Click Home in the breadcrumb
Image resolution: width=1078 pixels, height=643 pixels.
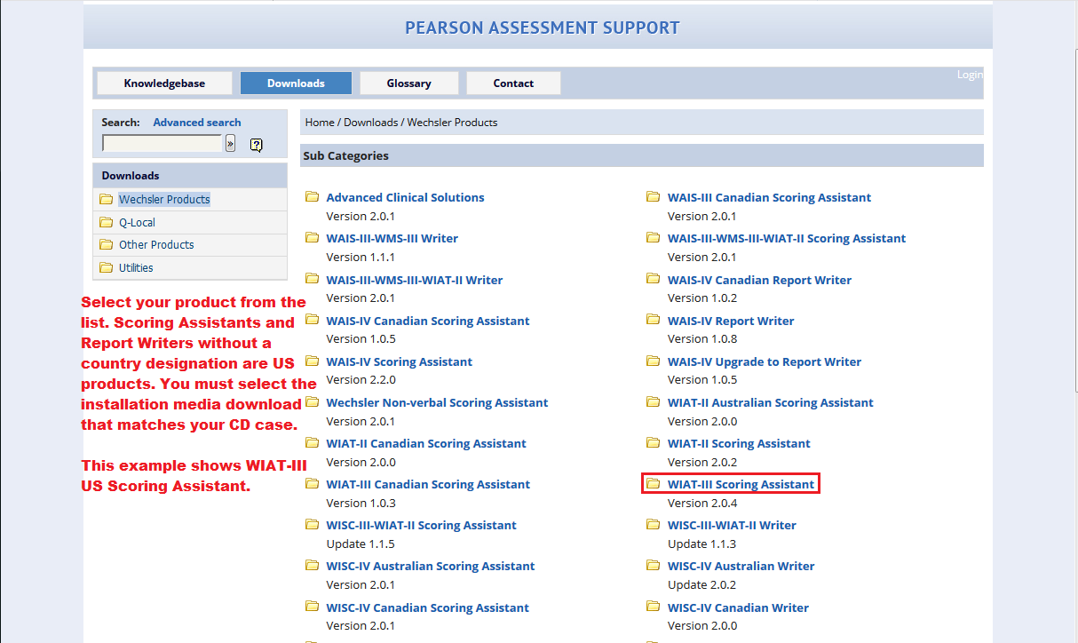[x=320, y=123]
